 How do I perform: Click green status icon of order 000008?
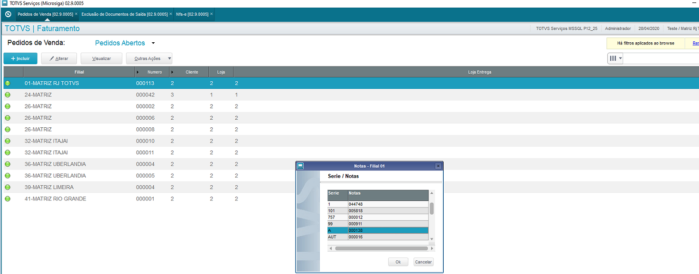tap(8, 129)
